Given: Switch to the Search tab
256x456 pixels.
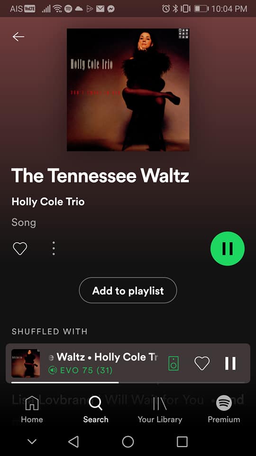Looking at the screenshot, I should [95, 409].
